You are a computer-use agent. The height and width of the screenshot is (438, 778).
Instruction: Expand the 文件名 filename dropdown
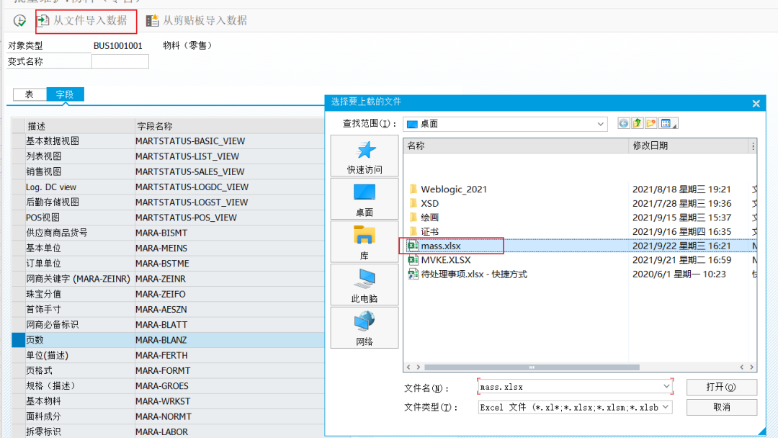coord(666,386)
